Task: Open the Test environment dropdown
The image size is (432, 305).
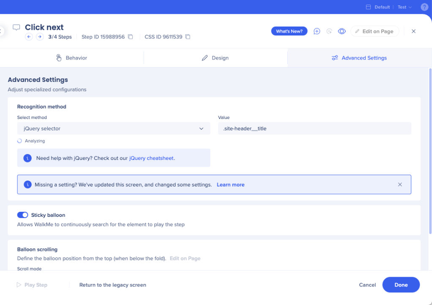Action: pyautogui.click(x=404, y=7)
